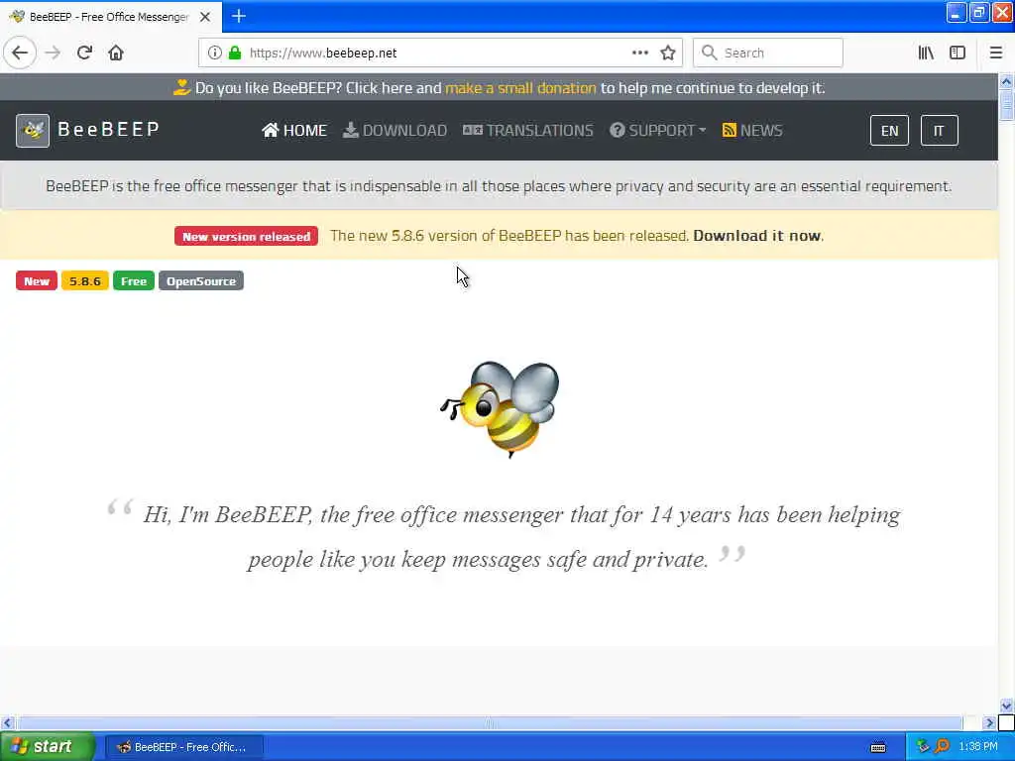Close the BeeBEEP tab

tap(205, 17)
